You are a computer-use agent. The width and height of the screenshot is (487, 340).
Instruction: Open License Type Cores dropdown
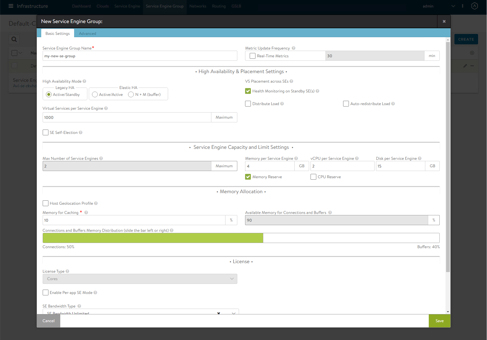click(140, 279)
